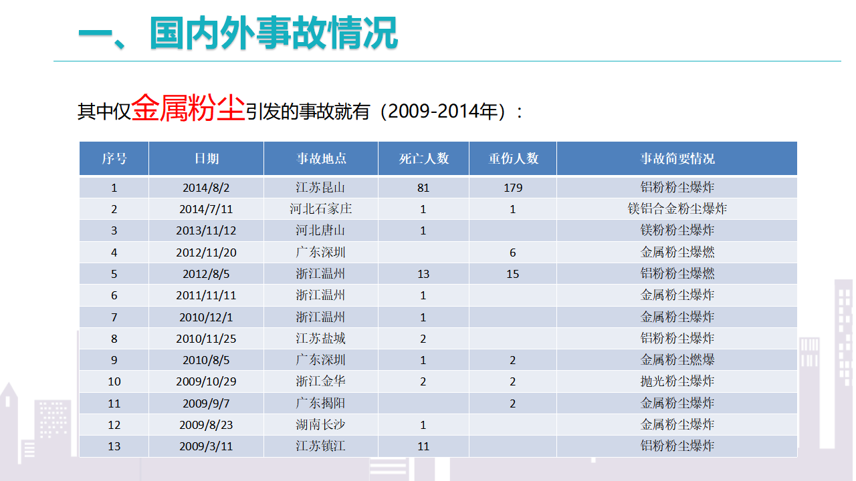This screenshot has height=481, width=856.
Task: Select death count 13 cell
Action: click(x=423, y=274)
